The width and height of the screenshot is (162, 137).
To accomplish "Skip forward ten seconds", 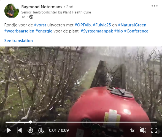I will [x=41, y=130].
